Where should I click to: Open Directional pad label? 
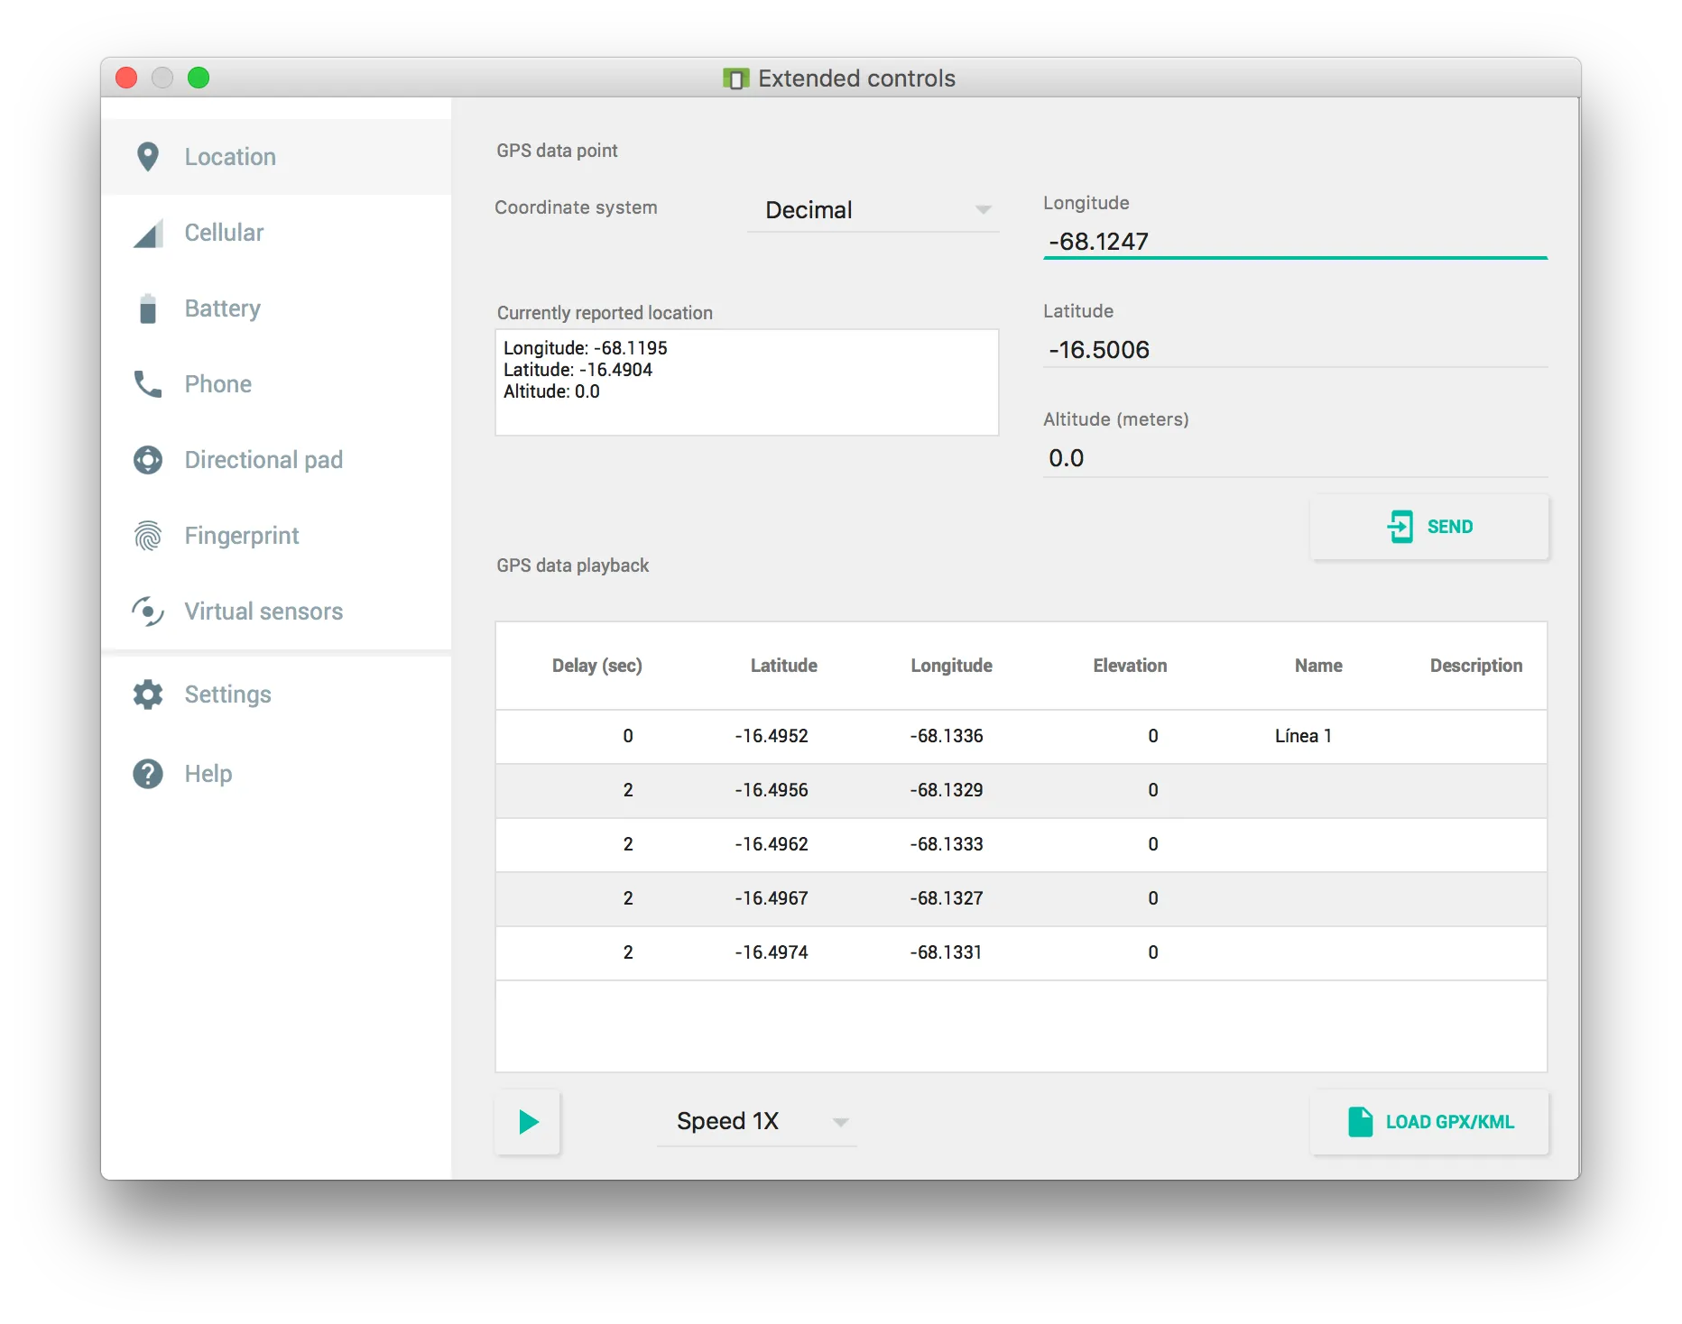click(x=263, y=460)
